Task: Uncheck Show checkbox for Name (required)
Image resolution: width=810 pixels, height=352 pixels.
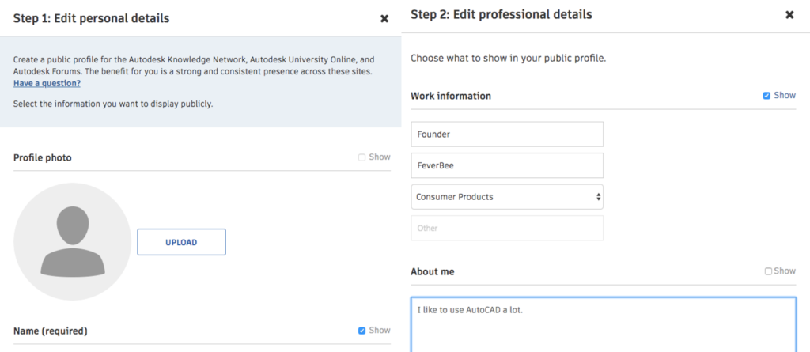Action: point(362,331)
